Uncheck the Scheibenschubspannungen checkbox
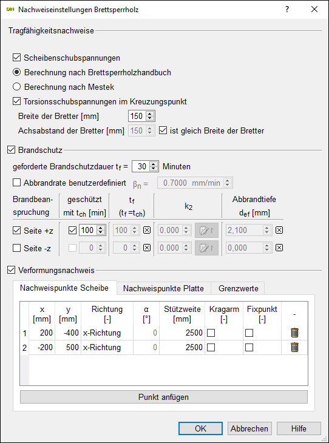The height and width of the screenshot is (443, 329). pyautogui.click(x=16, y=58)
